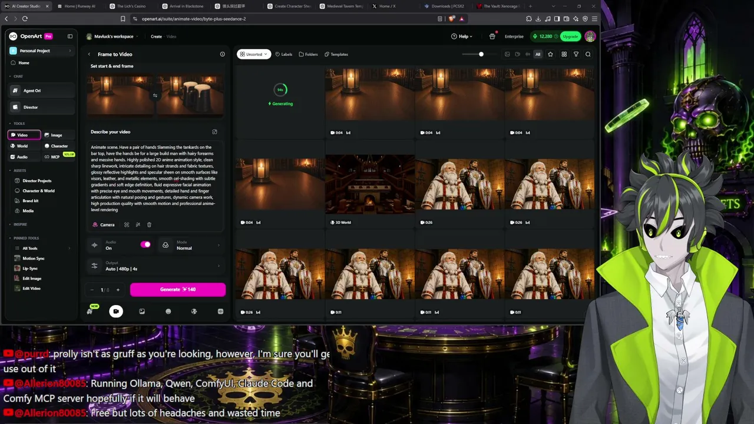Select the world globe icon in bottom bar

[194, 312]
